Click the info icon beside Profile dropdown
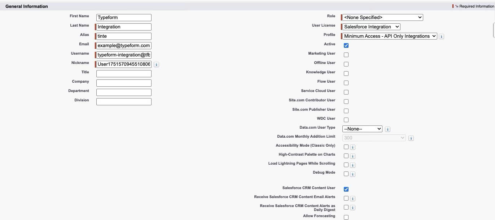 (442, 37)
